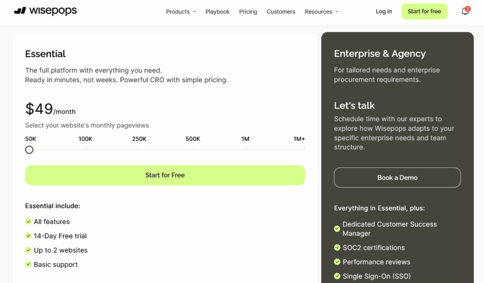Click the Book a Demo button
Viewport: 484px width, 283px height.
tap(397, 178)
